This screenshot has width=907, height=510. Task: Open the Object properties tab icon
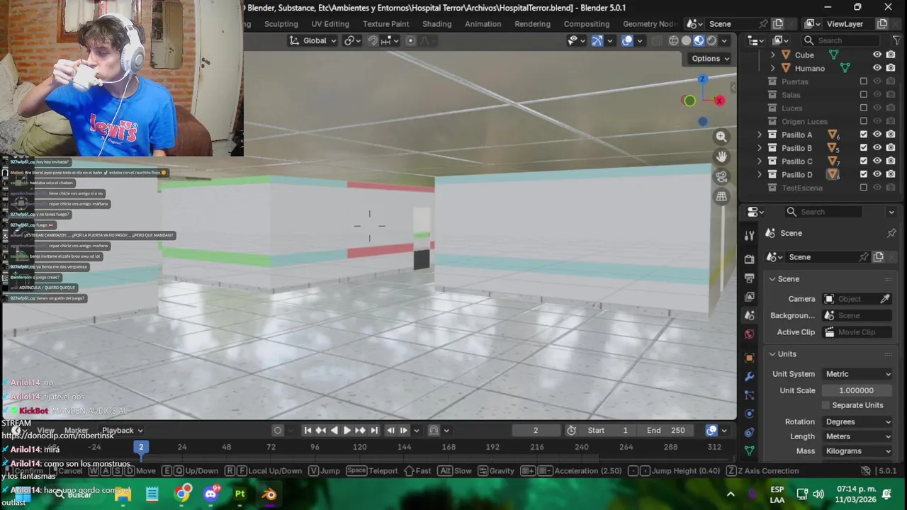tap(749, 358)
